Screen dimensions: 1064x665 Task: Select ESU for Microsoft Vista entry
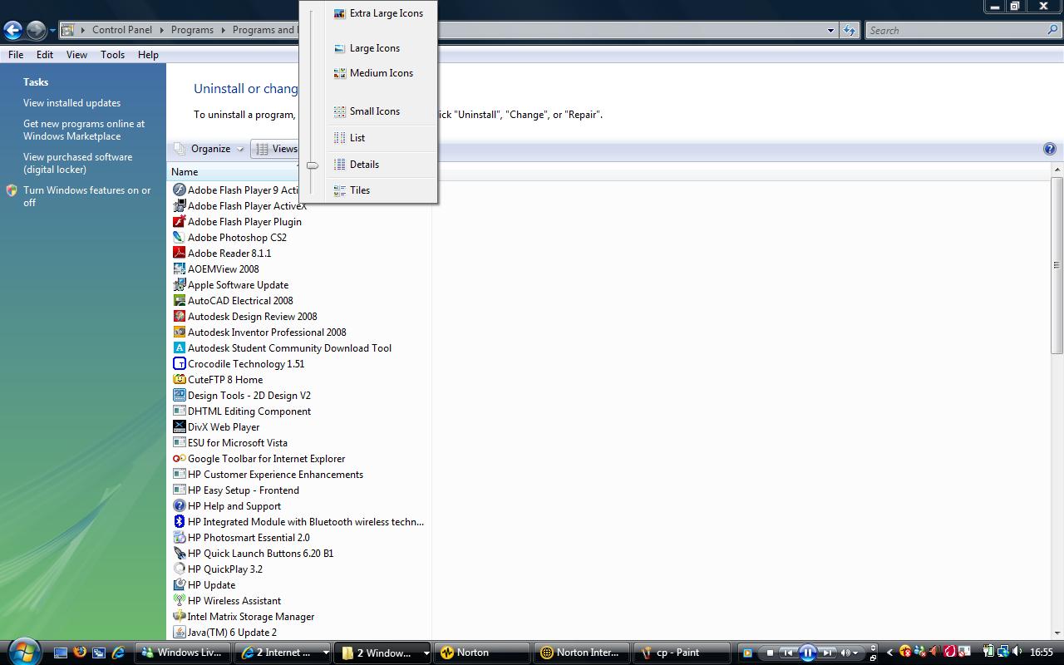pyautogui.click(x=238, y=443)
